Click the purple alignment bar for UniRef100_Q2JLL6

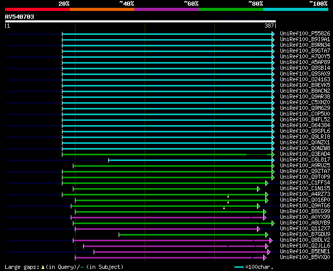[x=175, y=247]
